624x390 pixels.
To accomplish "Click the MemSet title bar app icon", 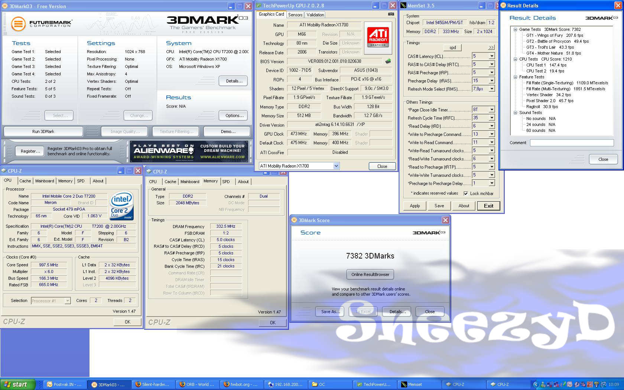I will [404, 6].
